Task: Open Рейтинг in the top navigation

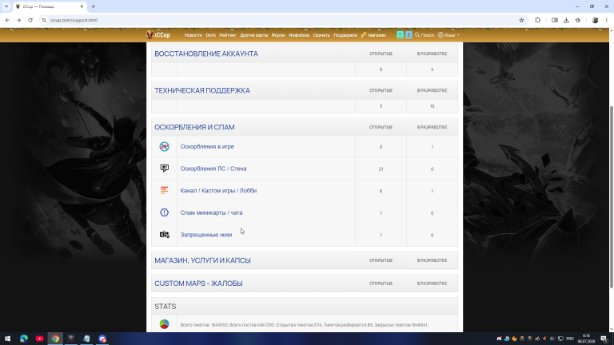Action: pos(228,35)
